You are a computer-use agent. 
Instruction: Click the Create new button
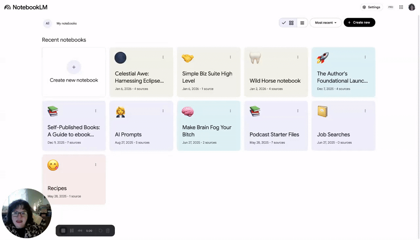pos(359,23)
